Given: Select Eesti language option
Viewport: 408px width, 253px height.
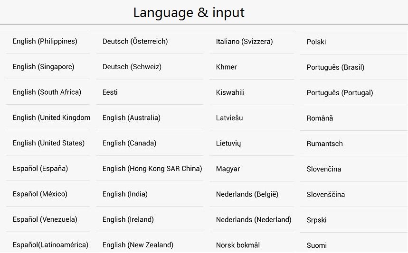Looking at the screenshot, I should (x=110, y=92).
